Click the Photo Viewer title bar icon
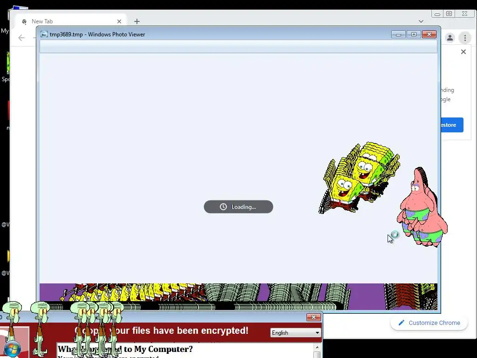This screenshot has width=477, height=358. (44, 34)
